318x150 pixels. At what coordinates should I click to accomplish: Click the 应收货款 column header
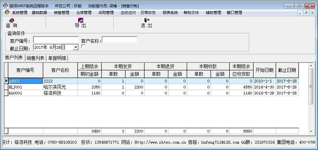tap(241, 74)
